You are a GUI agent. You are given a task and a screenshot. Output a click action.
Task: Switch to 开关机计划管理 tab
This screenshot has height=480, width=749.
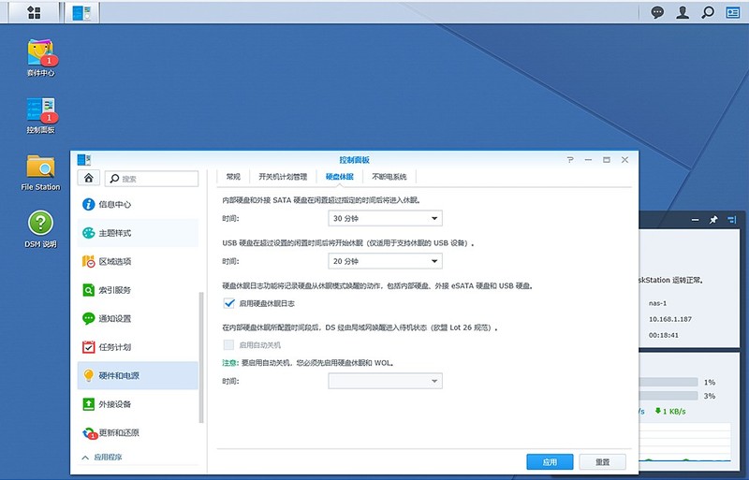(283, 177)
